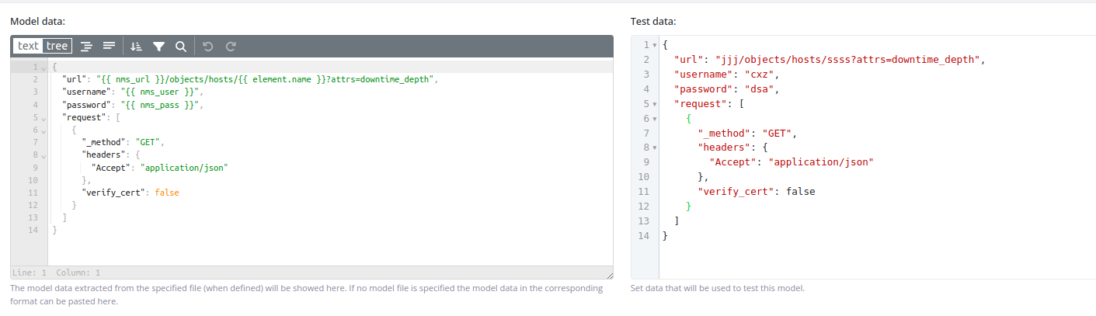Fold the line 6 object in Test data

point(655,119)
